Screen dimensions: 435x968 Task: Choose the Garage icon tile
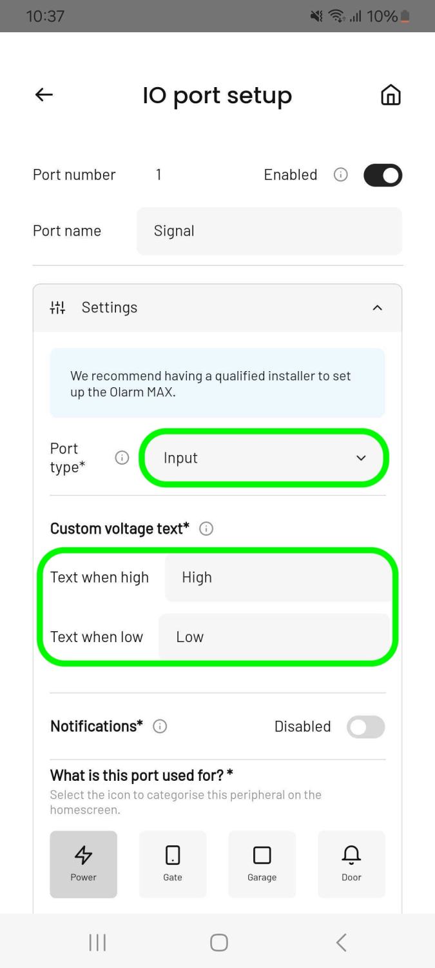pos(262,864)
